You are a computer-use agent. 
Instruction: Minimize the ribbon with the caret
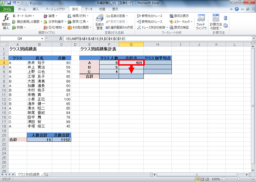(231, 9)
